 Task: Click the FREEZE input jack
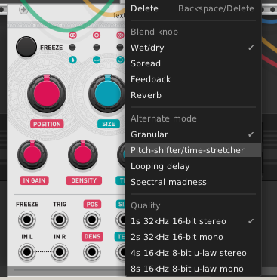click(27, 220)
